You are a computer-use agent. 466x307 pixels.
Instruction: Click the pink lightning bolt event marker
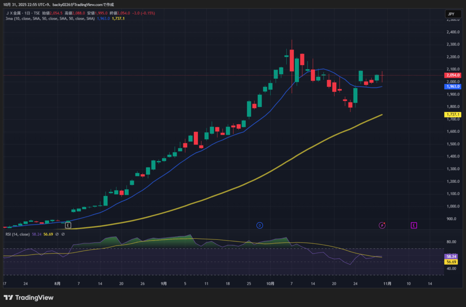click(x=383, y=225)
